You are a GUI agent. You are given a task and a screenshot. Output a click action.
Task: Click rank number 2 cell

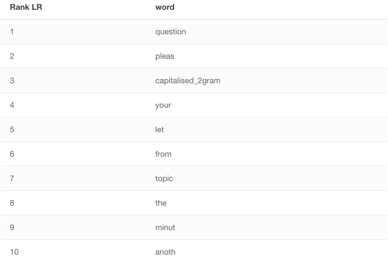pyautogui.click(x=12, y=56)
